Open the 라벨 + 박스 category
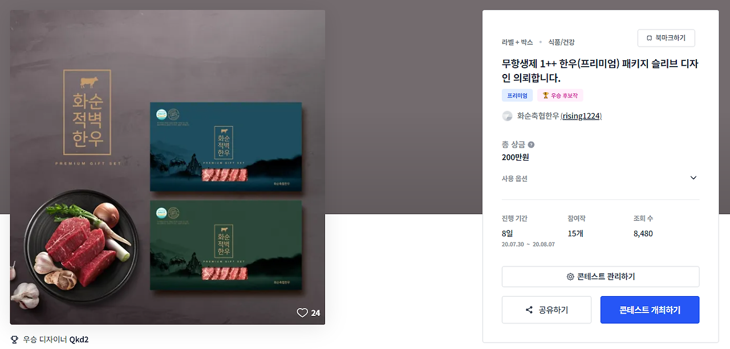This screenshot has height=349, width=730. (517, 42)
